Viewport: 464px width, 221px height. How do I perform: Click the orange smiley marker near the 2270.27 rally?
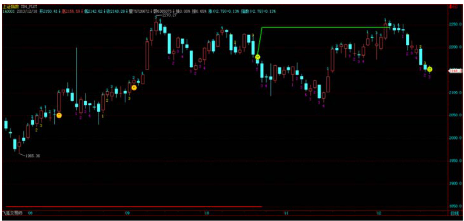click(x=134, y=88)
